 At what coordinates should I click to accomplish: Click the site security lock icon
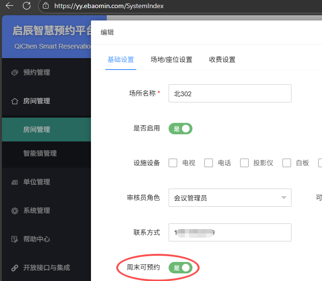[46, 6]
